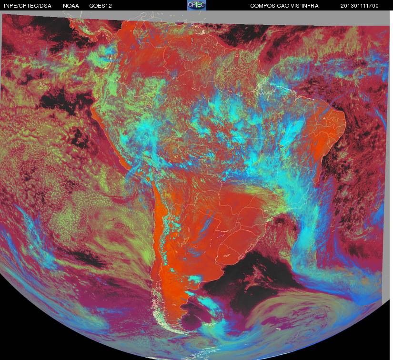The height and width of the screenshot is (360, 393).
Task: Click the INPE/CPTEC/DSA header text
Action: pos(28,6)
